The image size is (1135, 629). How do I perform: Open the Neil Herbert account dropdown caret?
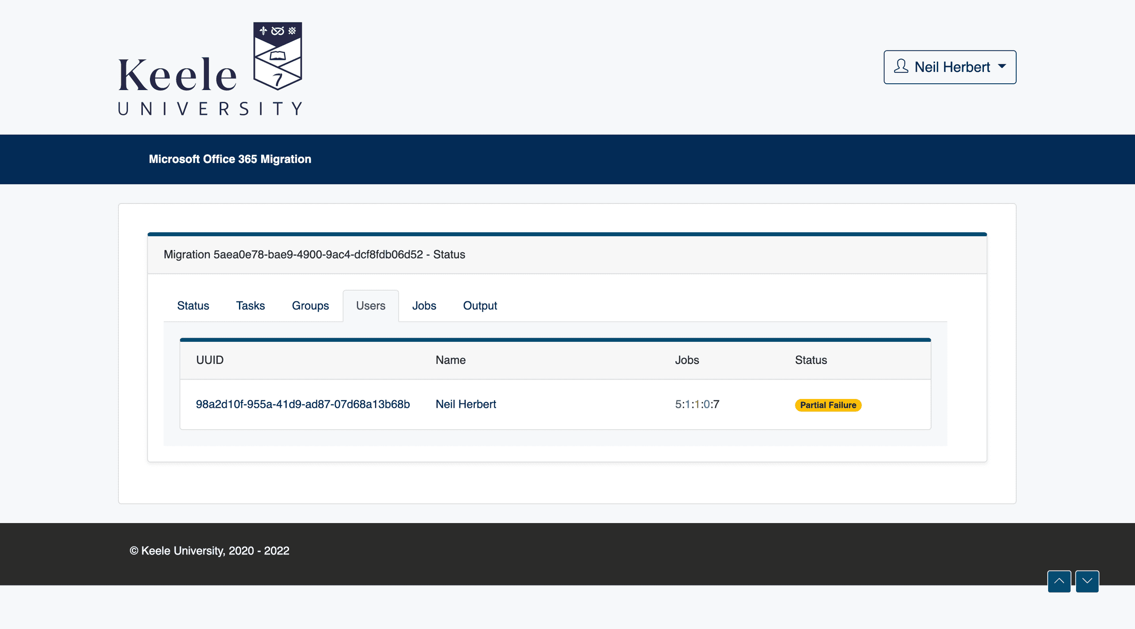pyautogui.click(x=1002, y=66)
